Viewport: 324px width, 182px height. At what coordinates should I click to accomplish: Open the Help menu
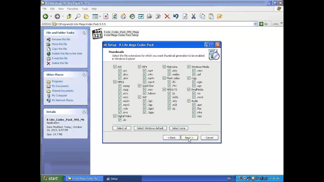[x=94, y=9]
